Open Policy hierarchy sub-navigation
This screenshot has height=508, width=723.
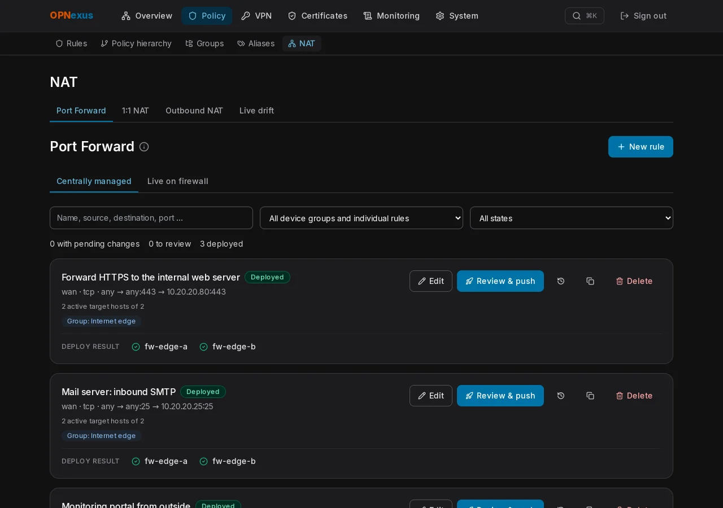136,43
